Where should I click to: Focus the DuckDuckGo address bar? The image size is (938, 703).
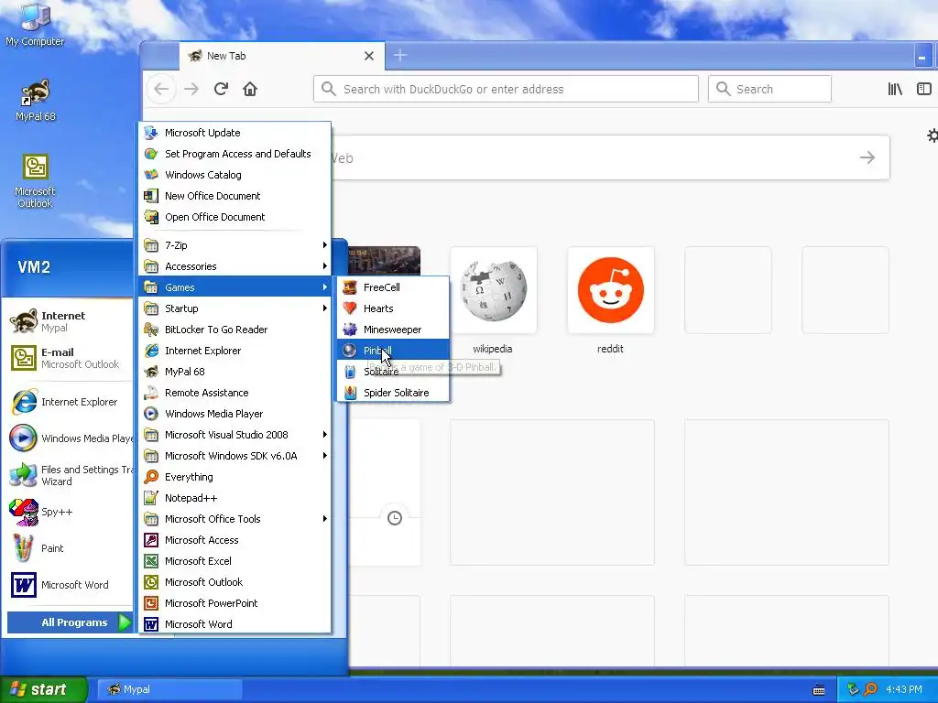coord(506,89)
